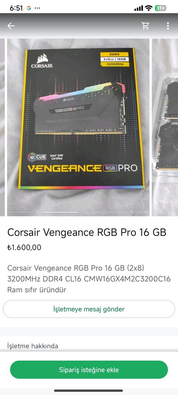This screenshot has width=178, height=395.
Task: Tap the ₺1.600,00 price label
Action: click(24, 247)
